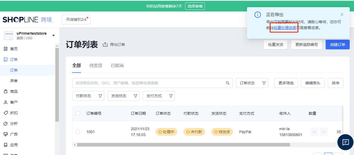Image resolution: width=354 pixels, height=155 pixels.
Task: Open the 付款状态 filter dropdown
Action: point(88,96)
